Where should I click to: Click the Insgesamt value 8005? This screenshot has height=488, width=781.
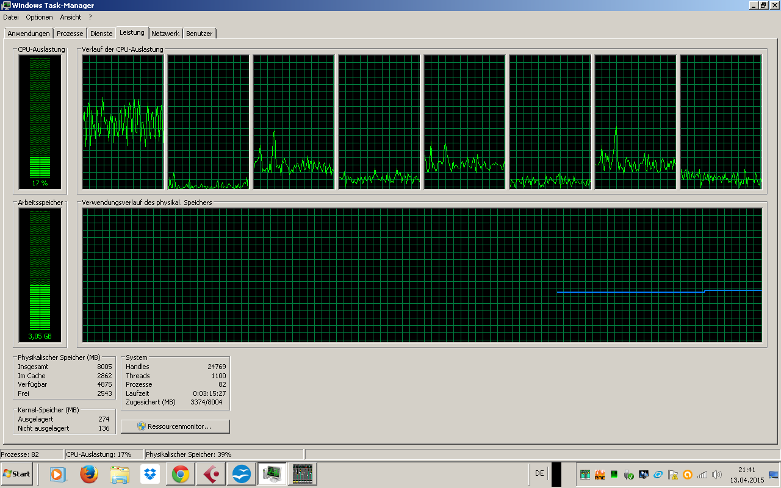point(104,367)
